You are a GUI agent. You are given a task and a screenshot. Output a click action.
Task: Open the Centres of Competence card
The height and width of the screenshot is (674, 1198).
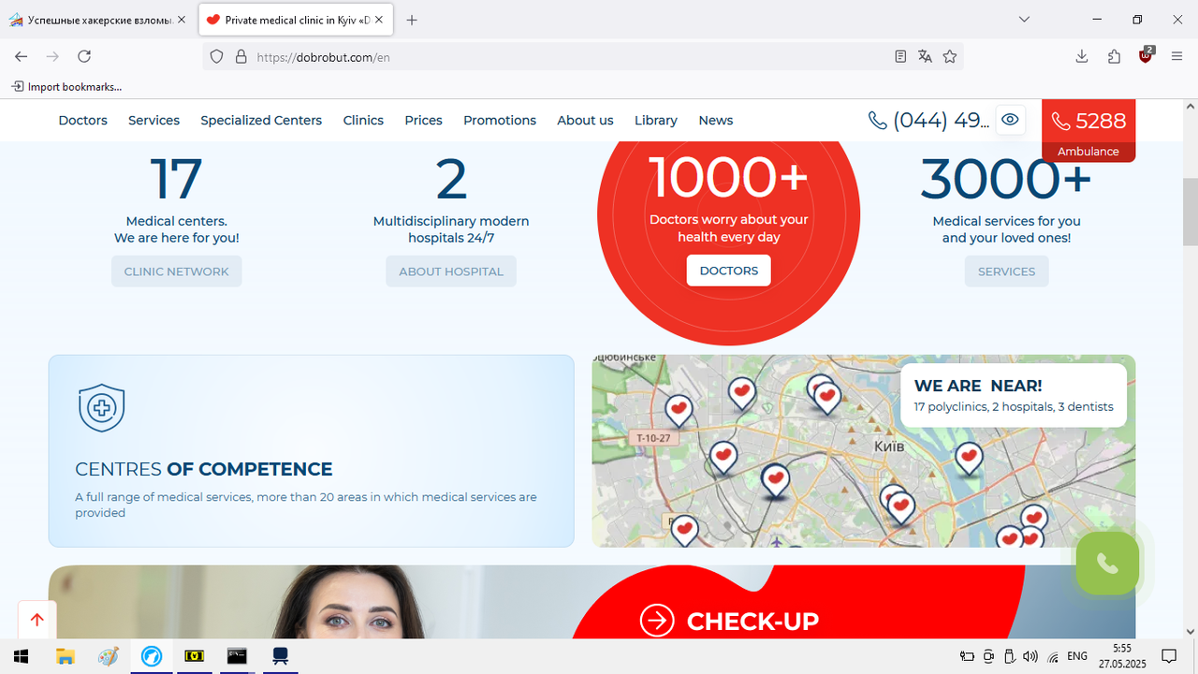pos(311,451)
